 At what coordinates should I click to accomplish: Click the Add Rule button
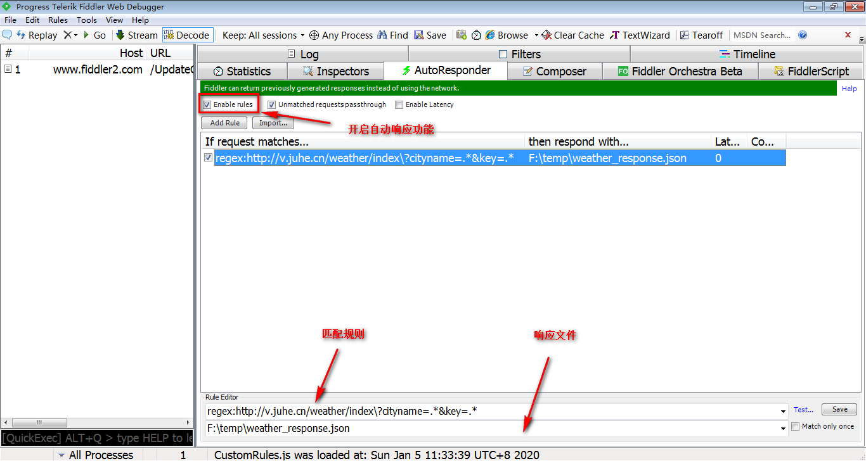(x=224, y=123)
